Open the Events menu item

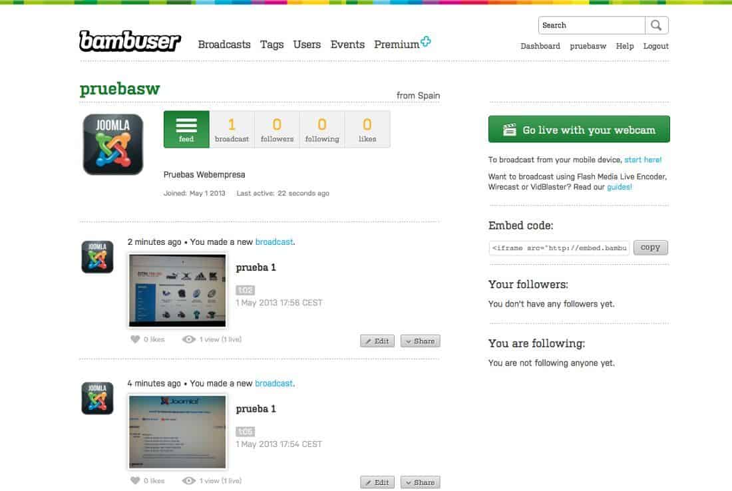click(347, 45)
